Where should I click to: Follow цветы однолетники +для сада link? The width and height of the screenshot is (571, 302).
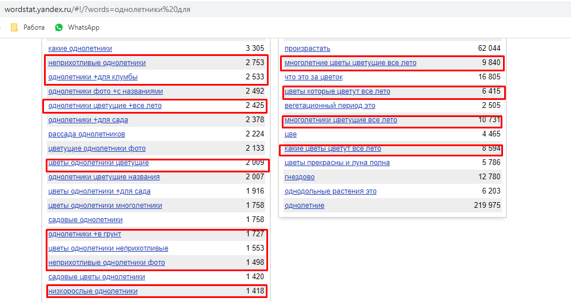[x=99, y=191]
